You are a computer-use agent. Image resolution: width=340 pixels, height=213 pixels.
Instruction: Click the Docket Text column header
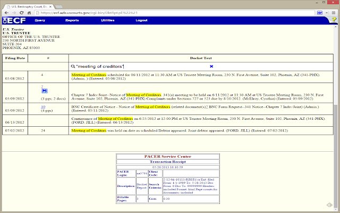[201, 58]
